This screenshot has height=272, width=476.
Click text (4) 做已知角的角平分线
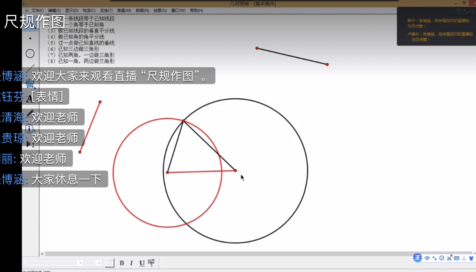click(76, 37)
